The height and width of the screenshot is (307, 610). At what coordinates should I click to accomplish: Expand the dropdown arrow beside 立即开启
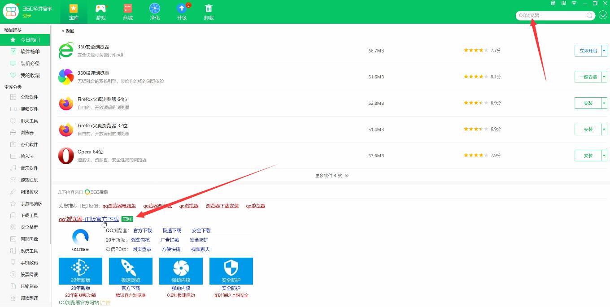(604, 51)
